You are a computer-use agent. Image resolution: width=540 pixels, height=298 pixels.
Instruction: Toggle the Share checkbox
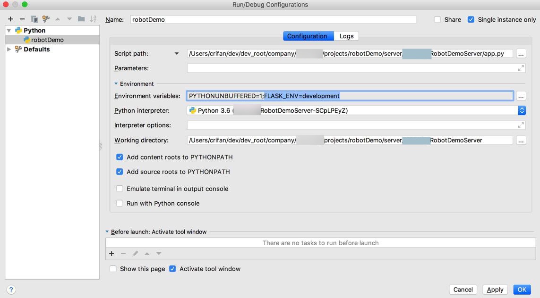[437, 20]
